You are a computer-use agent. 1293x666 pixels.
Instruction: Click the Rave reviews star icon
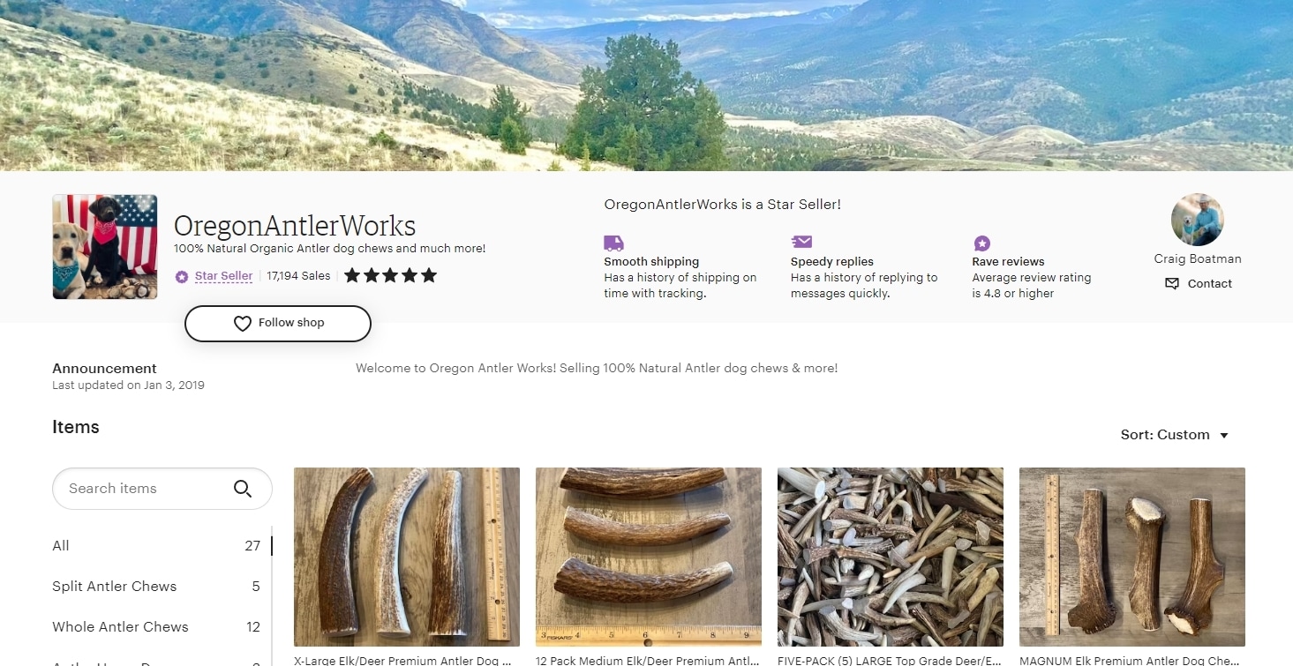(981, 243)
